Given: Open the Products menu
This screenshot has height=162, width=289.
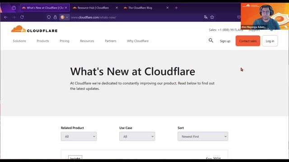Looking at the screenshot, I should (x=43, y=41).
